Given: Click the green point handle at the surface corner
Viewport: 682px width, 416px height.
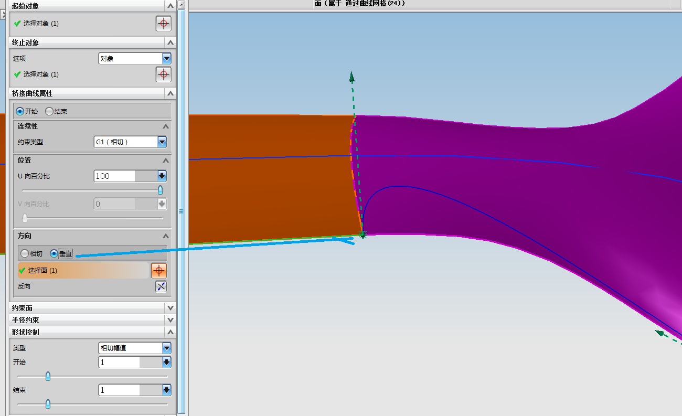Looking at the screenshot, I should click(x=363, y=234).
